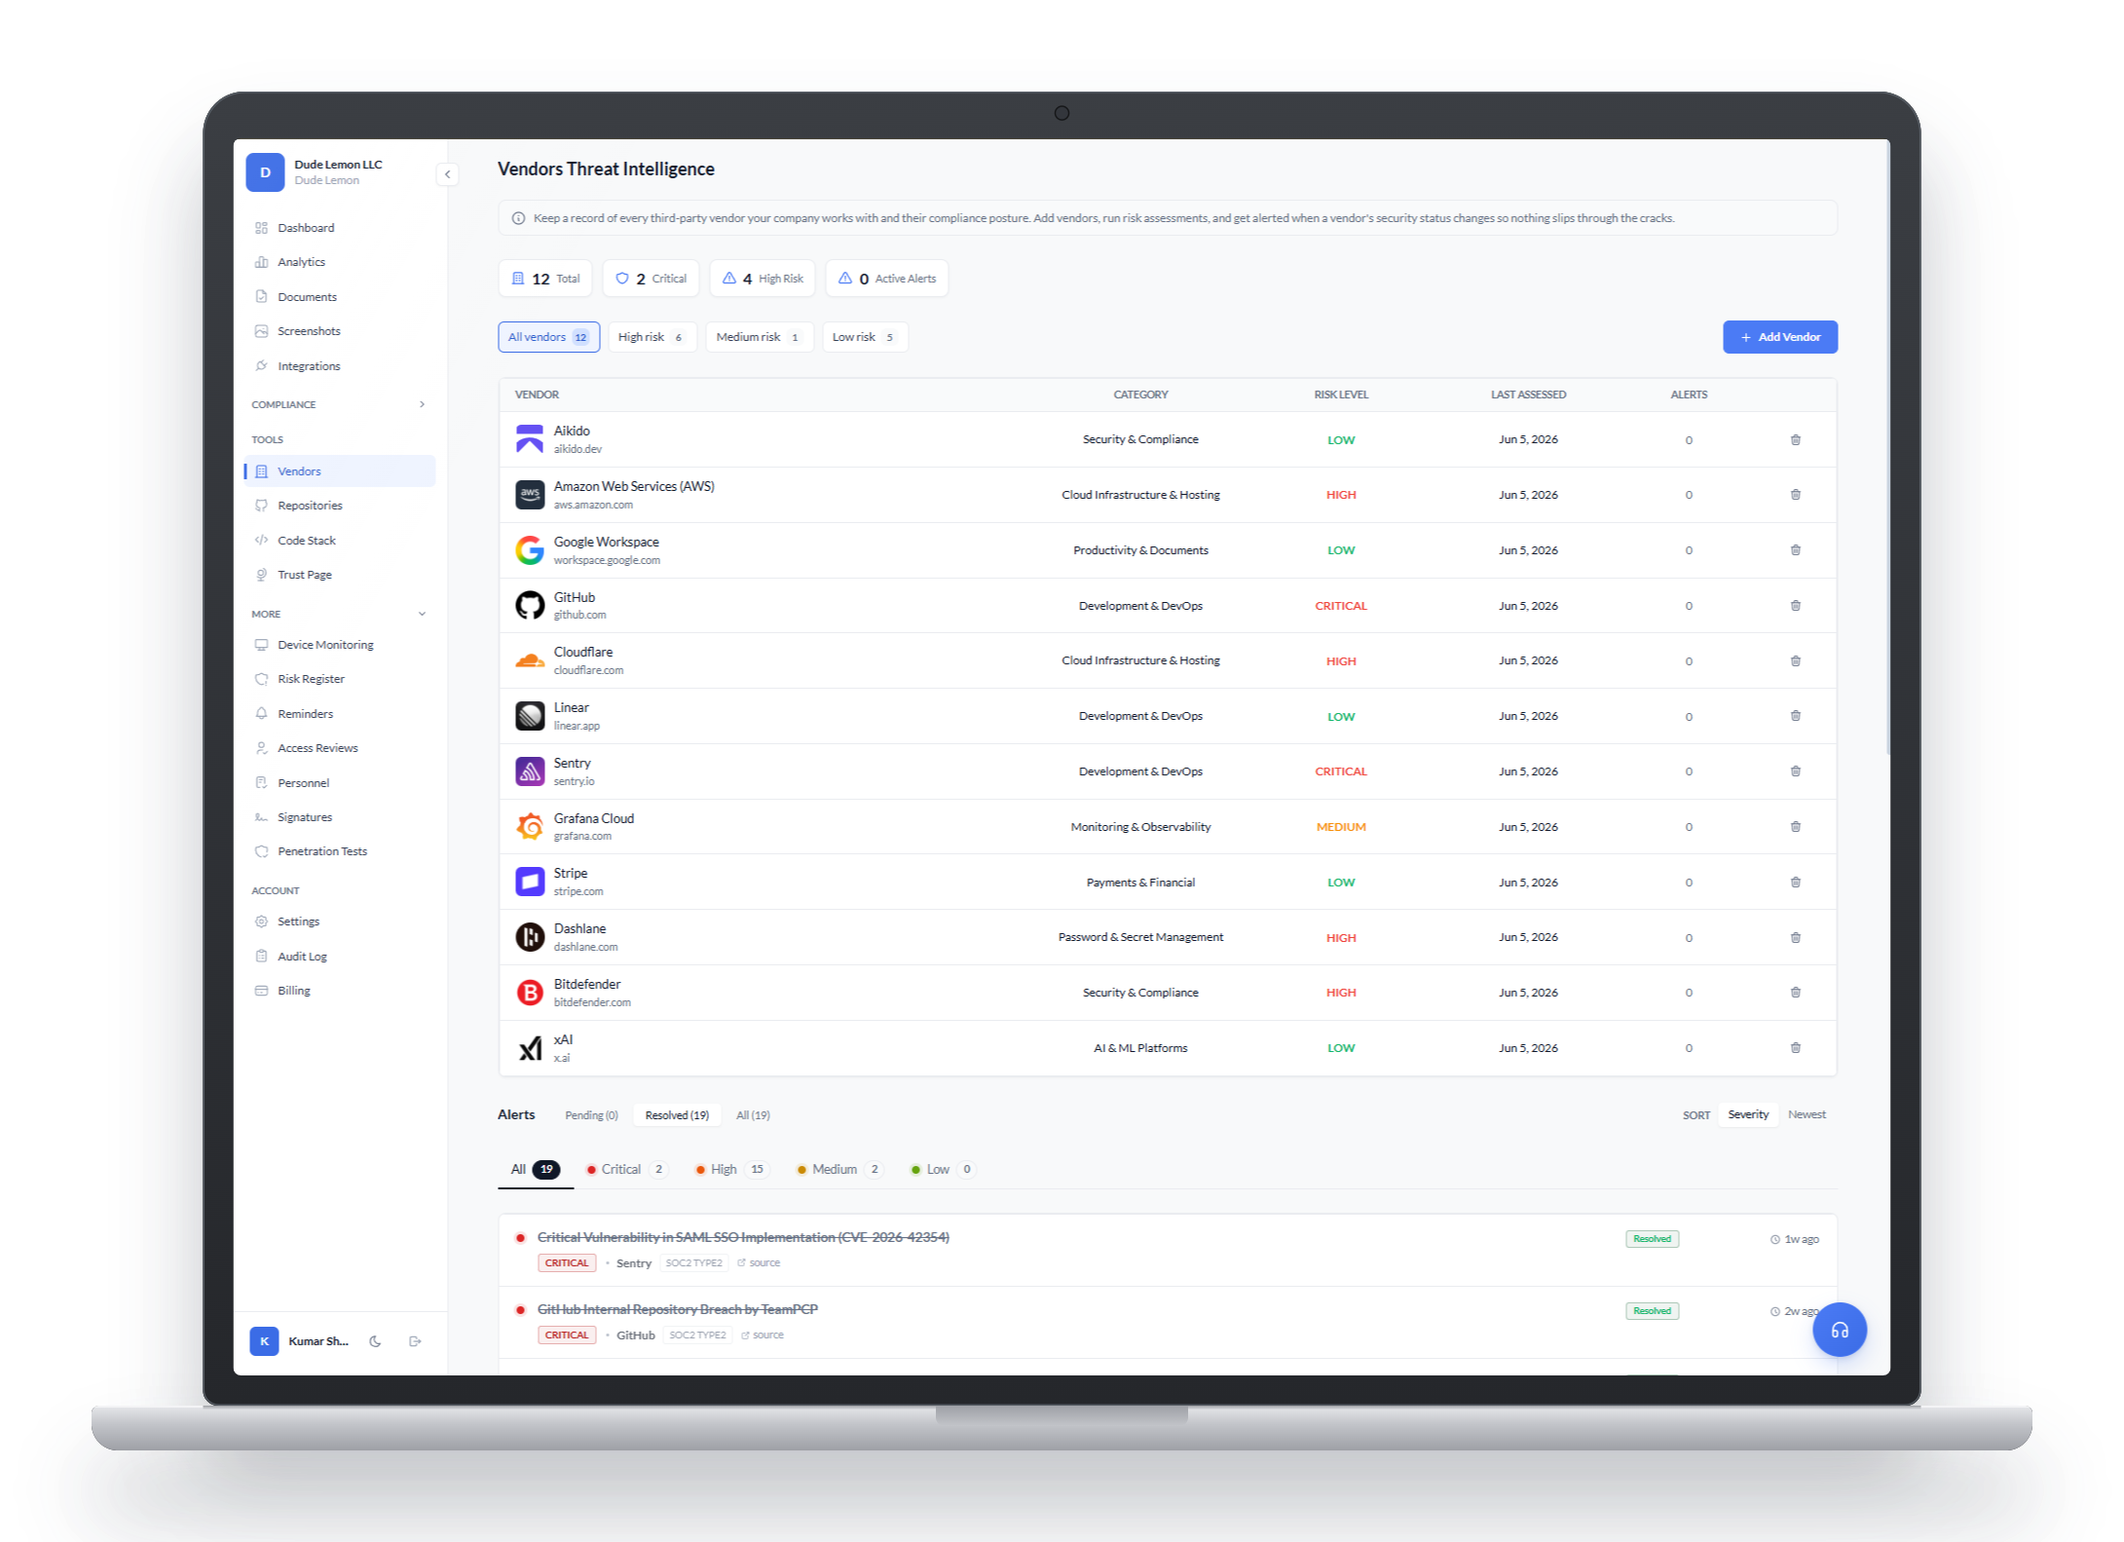Click the Cloudflare row trash icon
2124x1542 pixels.
point(1795,660)
